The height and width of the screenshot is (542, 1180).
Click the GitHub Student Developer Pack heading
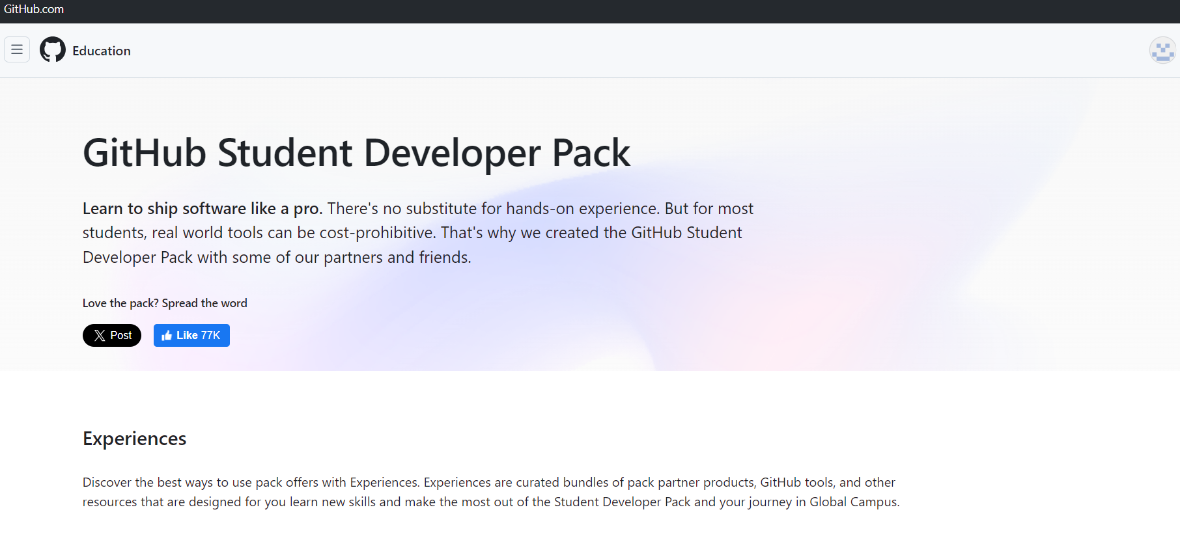pos(356,153)
